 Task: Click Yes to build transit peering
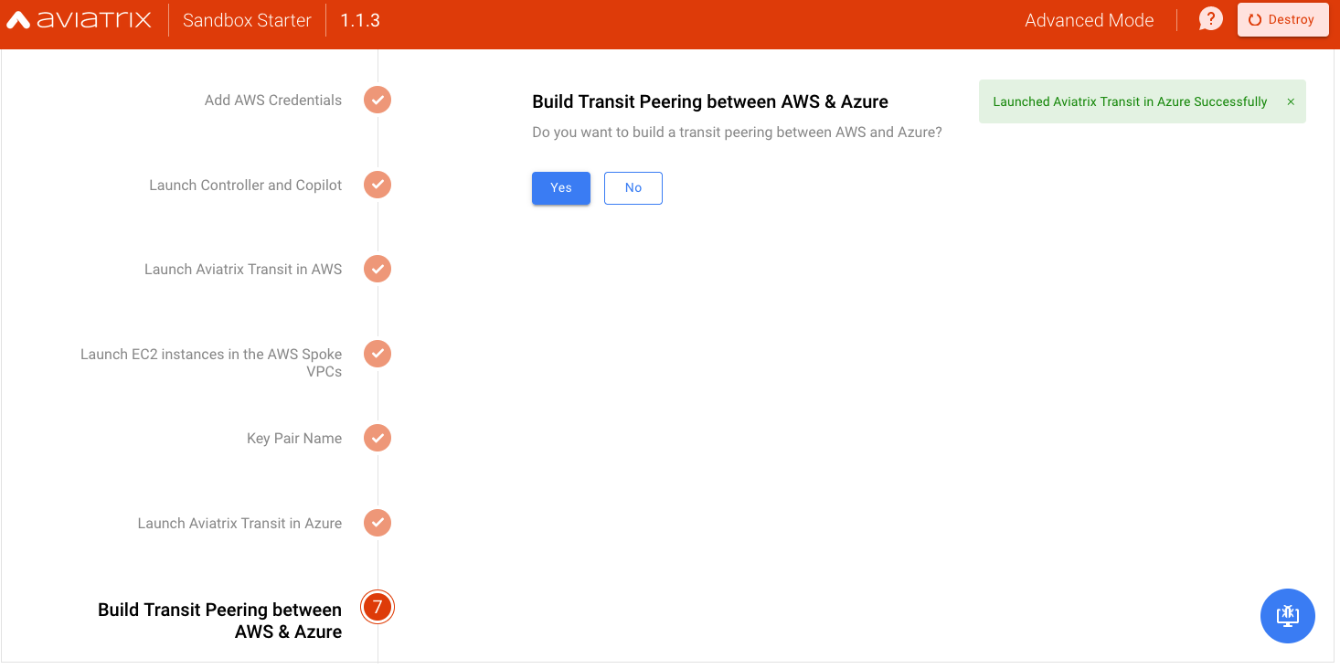click(x=561, y=188)
